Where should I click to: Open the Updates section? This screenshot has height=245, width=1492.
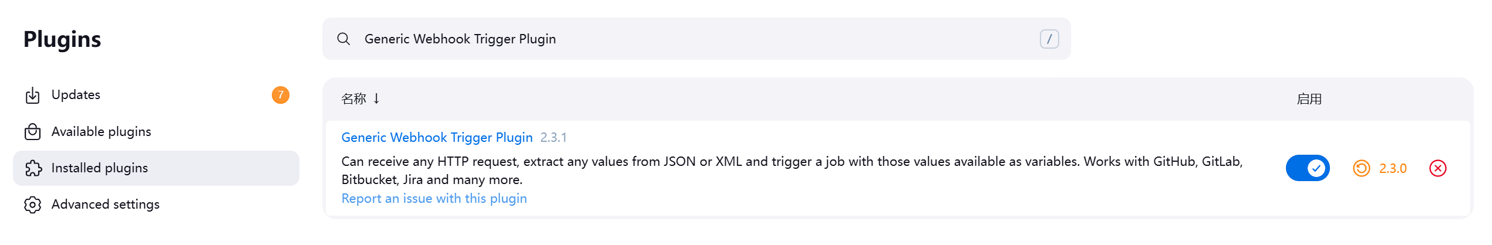(x=76, y=95)
